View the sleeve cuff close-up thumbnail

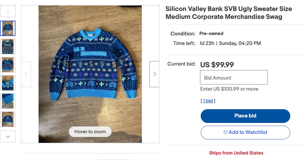(8, 101)
